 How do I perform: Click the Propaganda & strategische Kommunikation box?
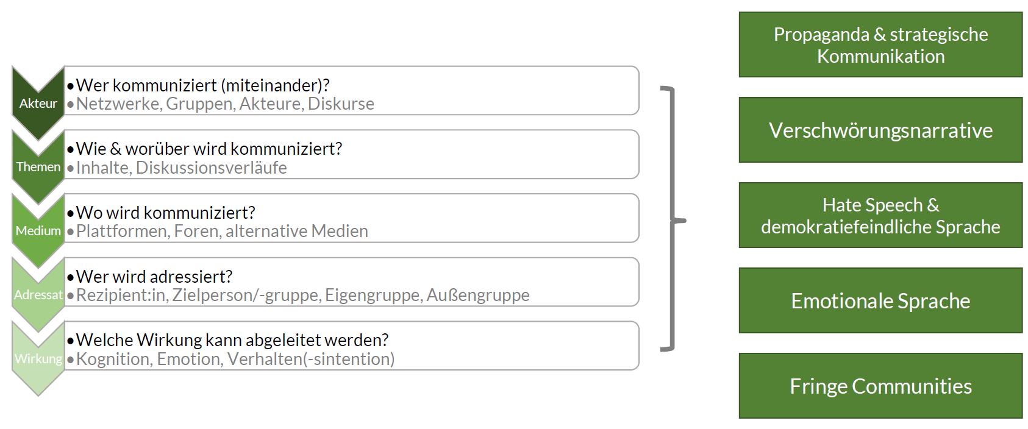click(880, 44)
